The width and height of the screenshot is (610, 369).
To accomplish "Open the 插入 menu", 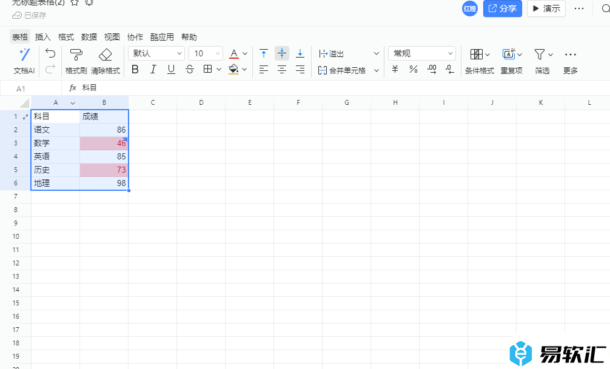I will [43, 37].
